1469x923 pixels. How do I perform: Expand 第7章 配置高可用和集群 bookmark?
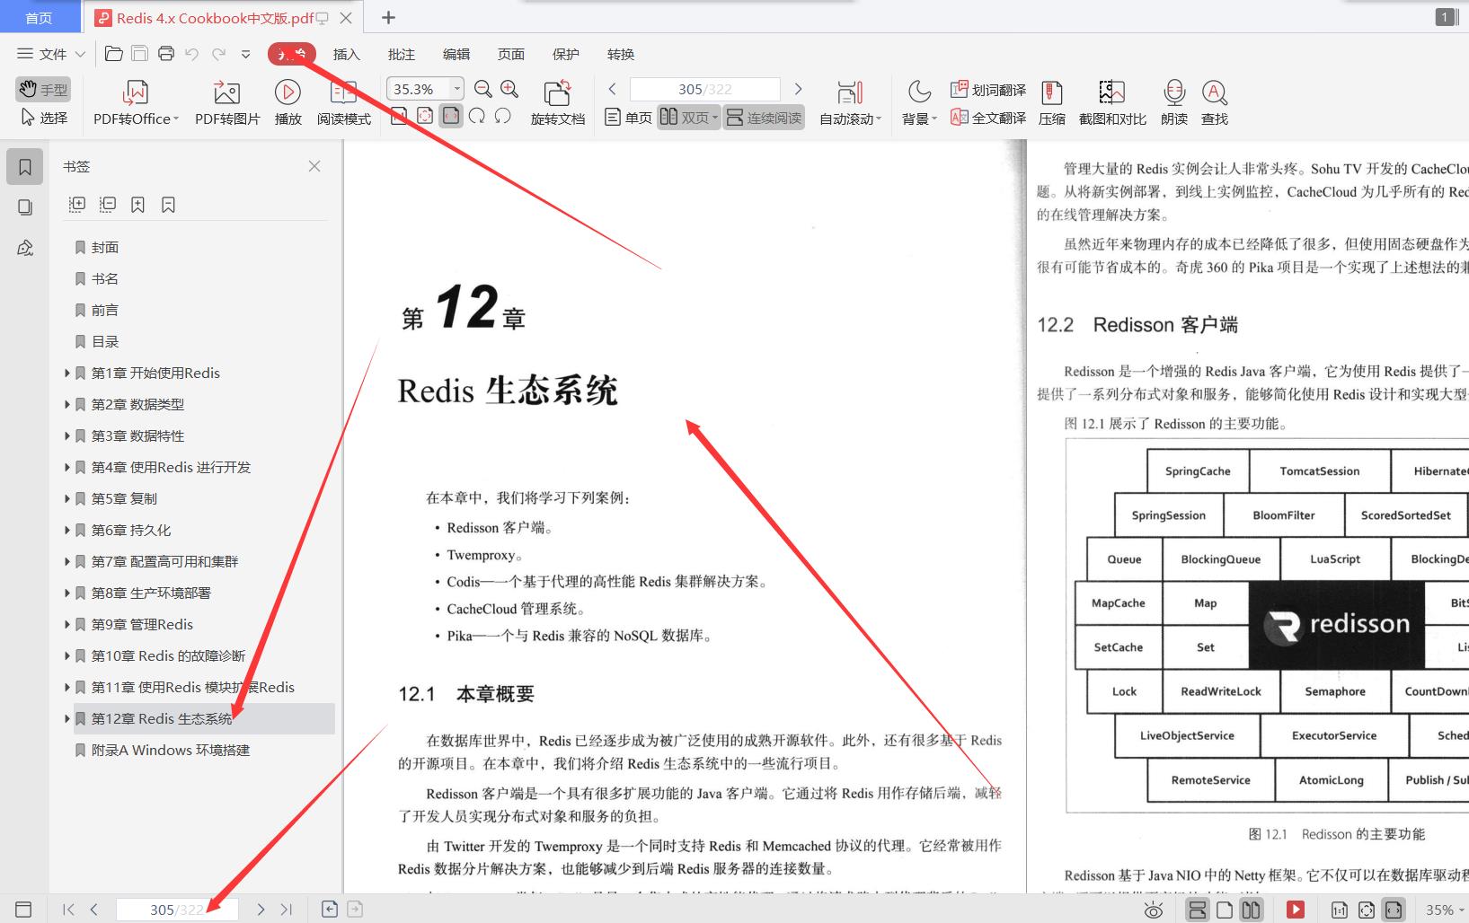(66, 561)
